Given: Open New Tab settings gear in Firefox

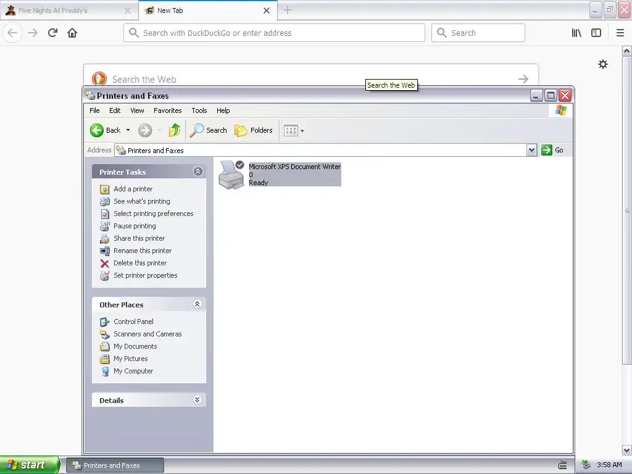Looking at the screenshot, I should (x=602, y=64).
